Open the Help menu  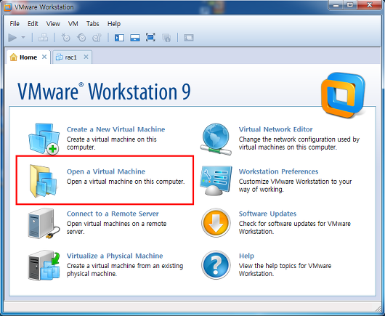point(114,24)
